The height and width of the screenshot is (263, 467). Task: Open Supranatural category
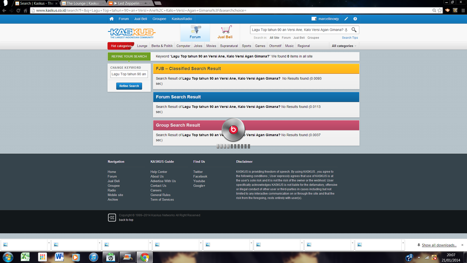[229, 46]
